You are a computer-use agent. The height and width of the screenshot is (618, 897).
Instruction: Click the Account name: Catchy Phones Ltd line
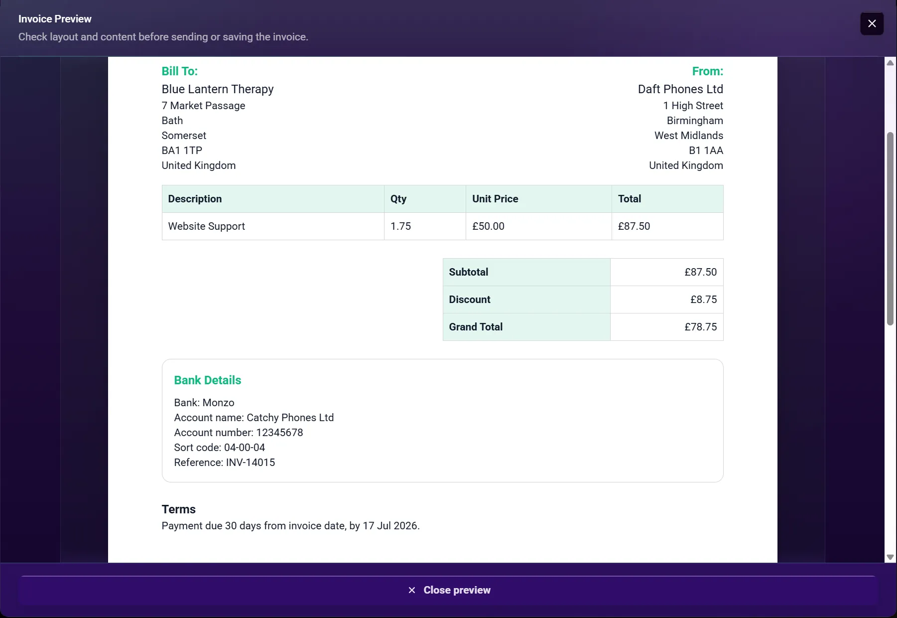pyautogui.click(x=254, y=418)
